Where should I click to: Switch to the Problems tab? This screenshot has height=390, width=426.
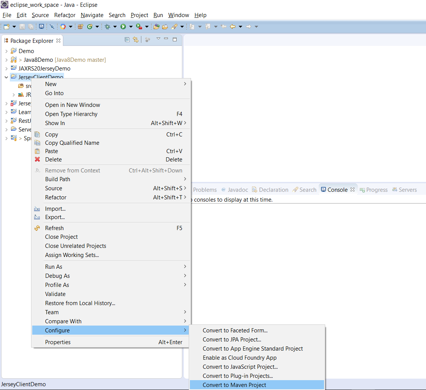click(x=205, y=190)
